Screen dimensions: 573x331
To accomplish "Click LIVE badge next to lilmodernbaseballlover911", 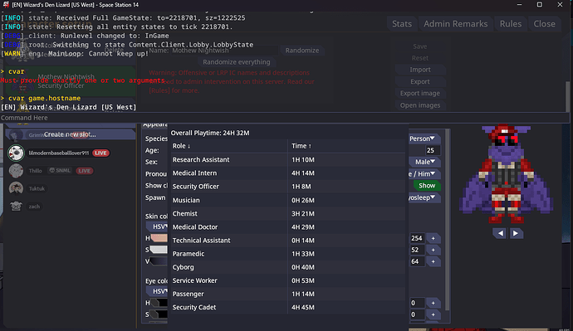I will point(100,153).
